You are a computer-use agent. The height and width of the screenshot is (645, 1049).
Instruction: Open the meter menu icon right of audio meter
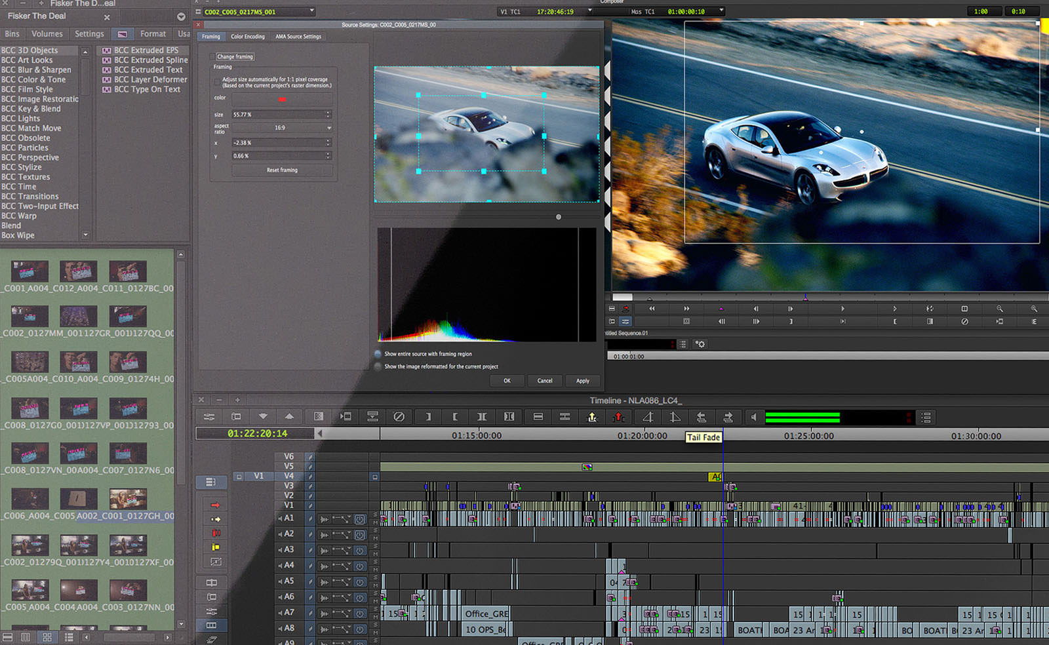926,417
